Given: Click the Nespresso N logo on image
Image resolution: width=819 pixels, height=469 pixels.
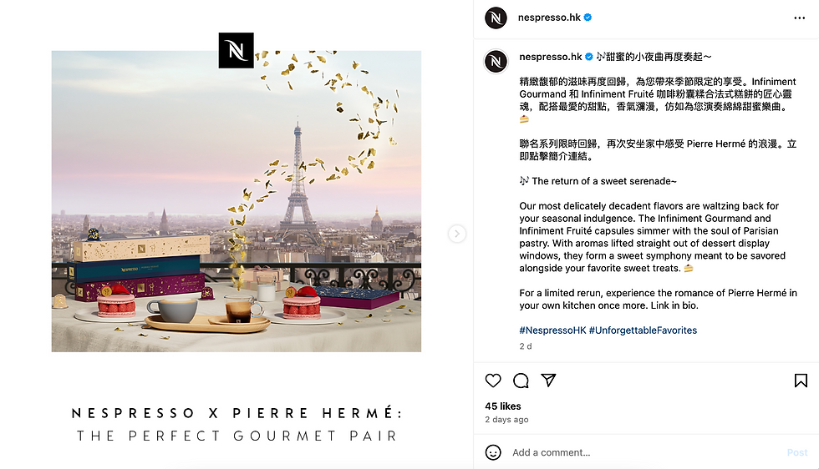Looking at the screenshot, I should [x=236, y=51].
